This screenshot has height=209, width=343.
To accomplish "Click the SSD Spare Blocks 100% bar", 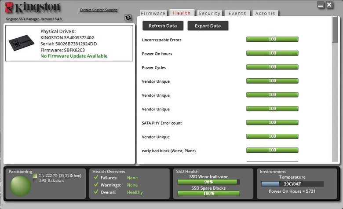I will coord(209,193).
